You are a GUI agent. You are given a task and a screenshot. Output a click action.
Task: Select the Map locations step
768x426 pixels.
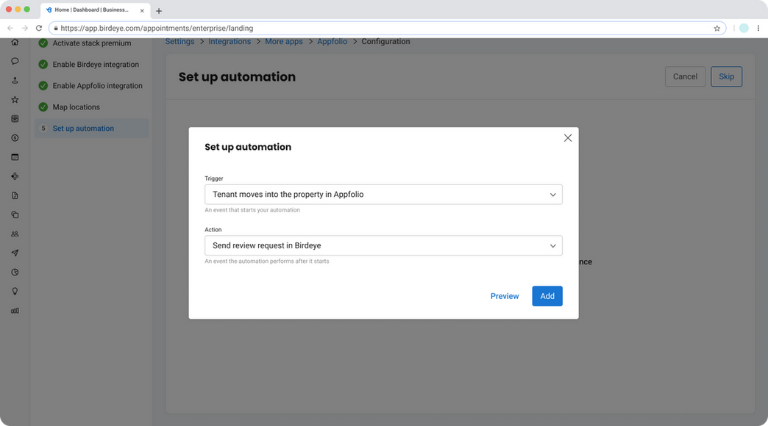pyautogui.click(x=92, y=107)
